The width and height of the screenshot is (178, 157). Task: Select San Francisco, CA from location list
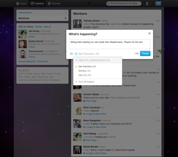pos(98,67)
